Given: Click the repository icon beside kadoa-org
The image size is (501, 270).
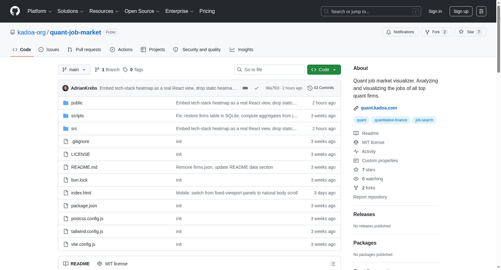Looking at the screenshot, I should click(13, 32).
